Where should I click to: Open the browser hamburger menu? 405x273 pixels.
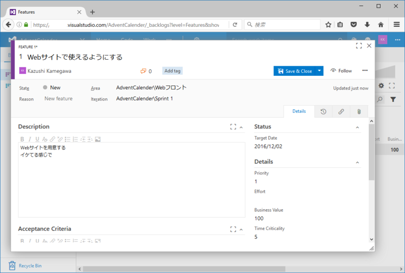click(x=397, y=24)
